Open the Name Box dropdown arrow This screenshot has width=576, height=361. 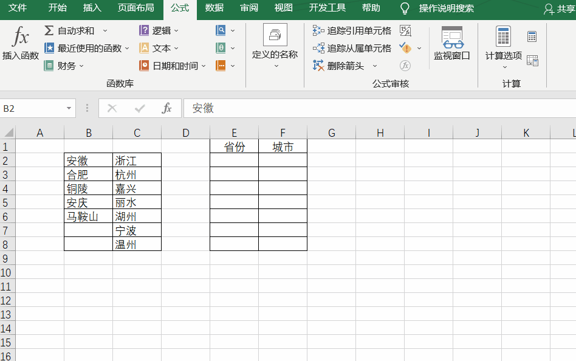tap(69, 108)
